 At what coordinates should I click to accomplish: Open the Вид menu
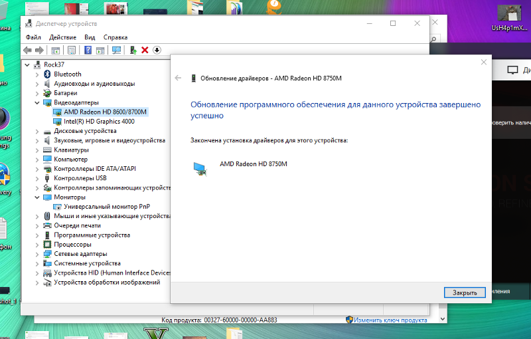(90, 37)
